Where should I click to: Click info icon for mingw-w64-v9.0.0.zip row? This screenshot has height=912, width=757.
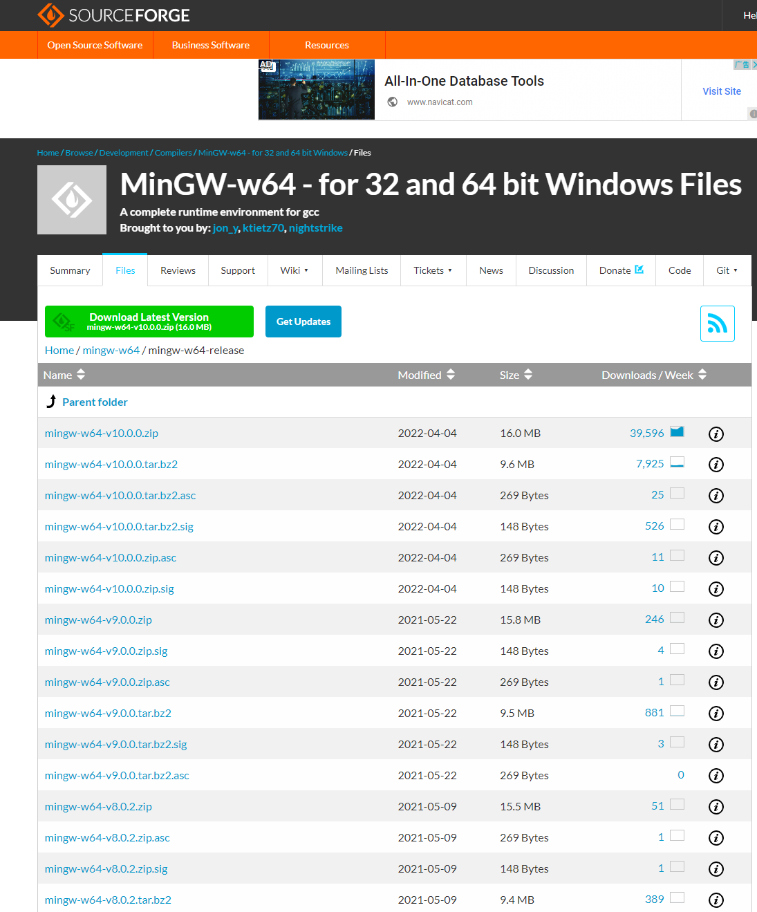tap(716, 620)
